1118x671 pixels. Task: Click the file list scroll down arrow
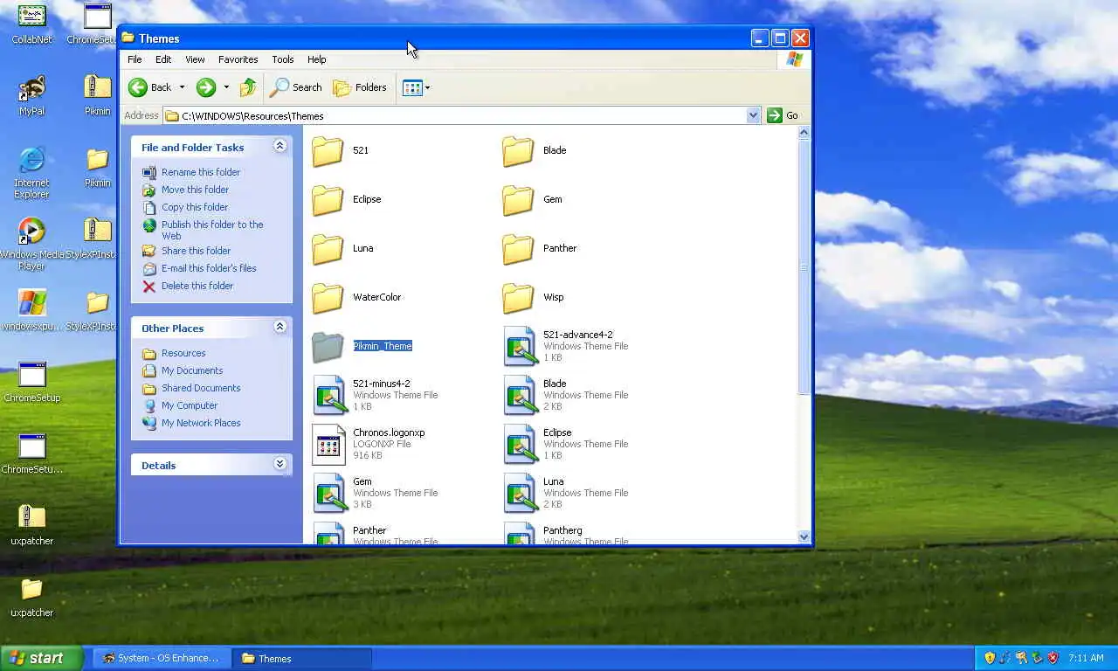click(804, 536)
